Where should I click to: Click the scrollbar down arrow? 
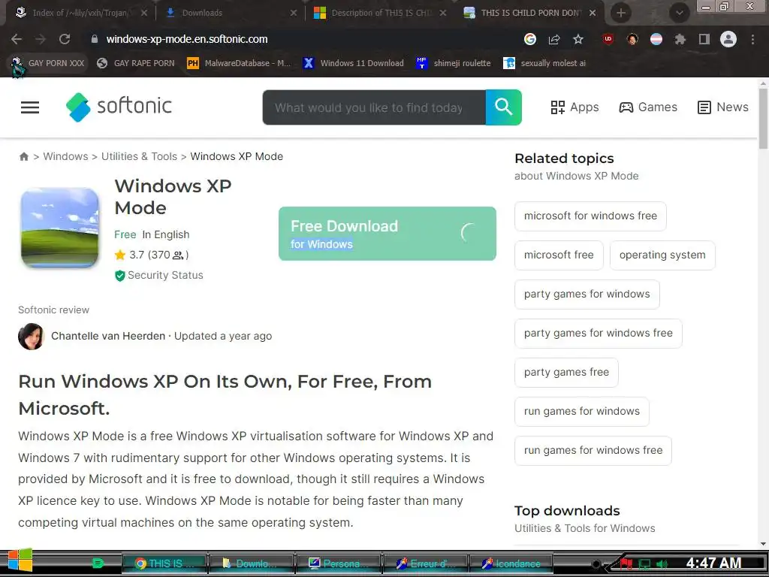pos(763,543)
